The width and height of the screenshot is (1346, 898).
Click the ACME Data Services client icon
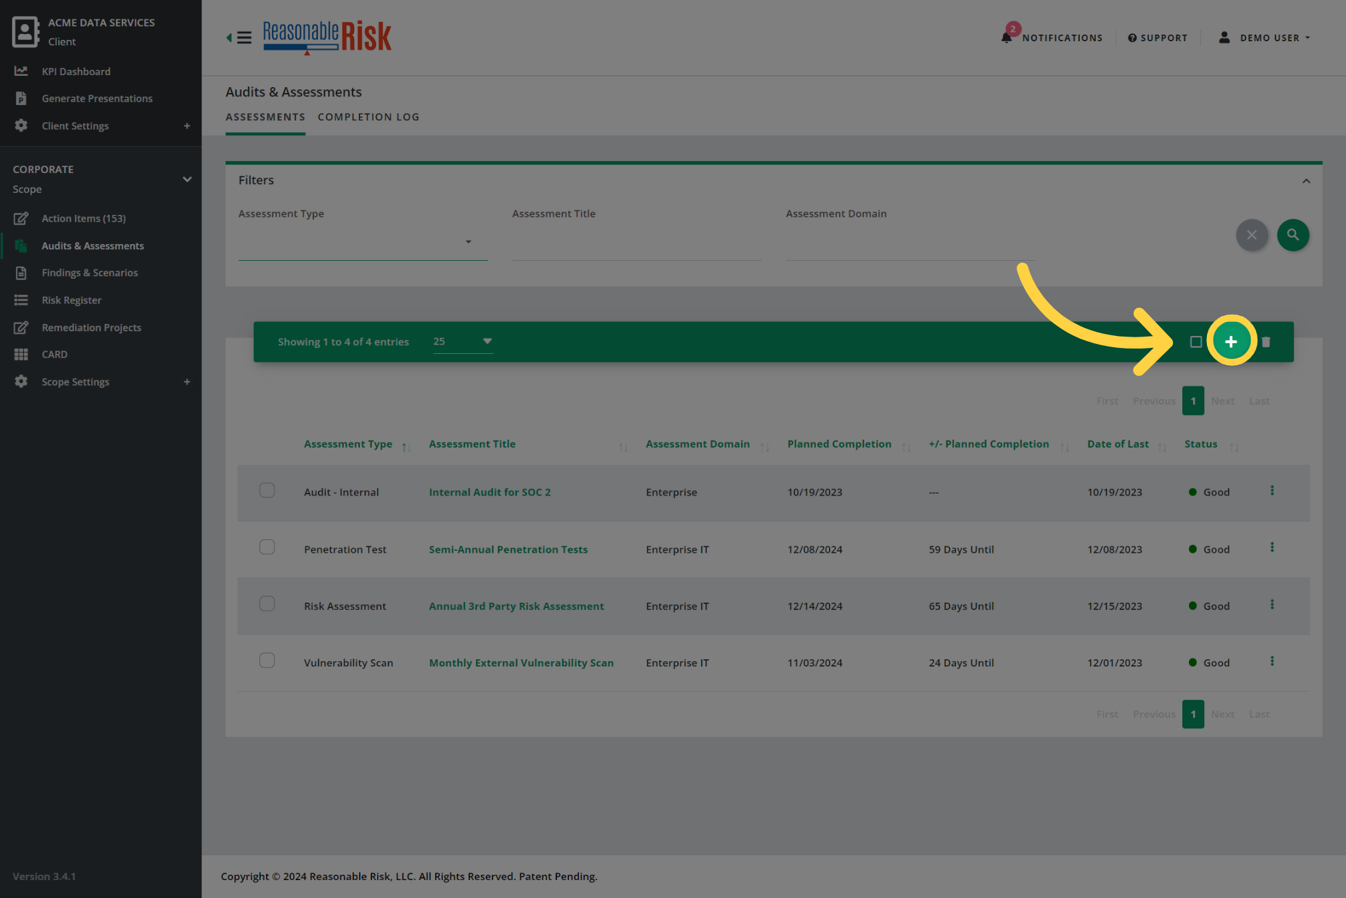pyautogui.click(x=25, y=32)
